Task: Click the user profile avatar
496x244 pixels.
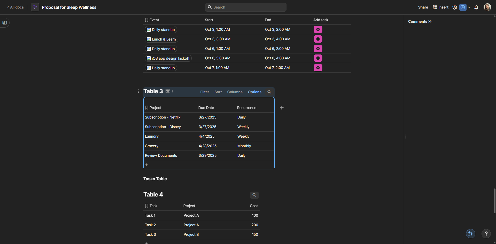Action: pos(487,7)
